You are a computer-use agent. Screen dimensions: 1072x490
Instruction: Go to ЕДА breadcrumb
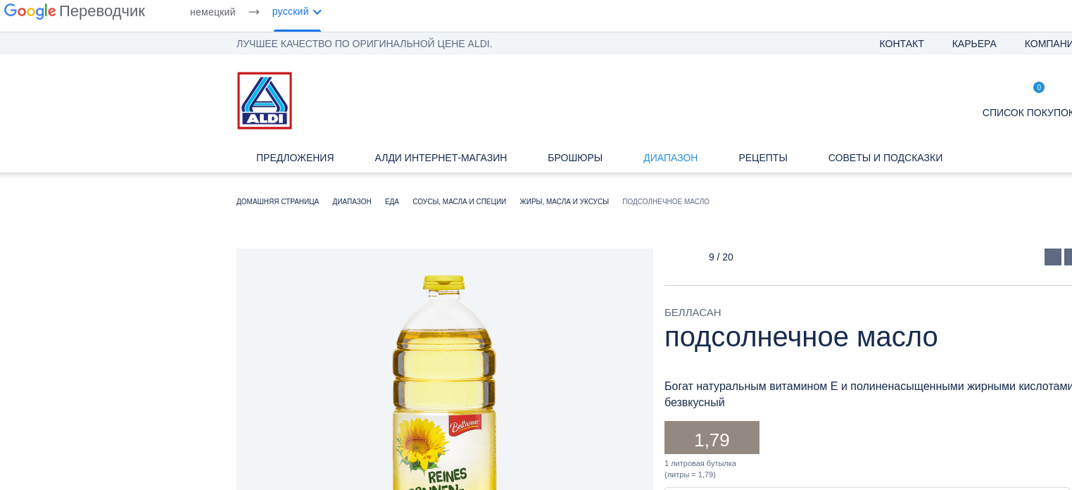pos(392,201)
